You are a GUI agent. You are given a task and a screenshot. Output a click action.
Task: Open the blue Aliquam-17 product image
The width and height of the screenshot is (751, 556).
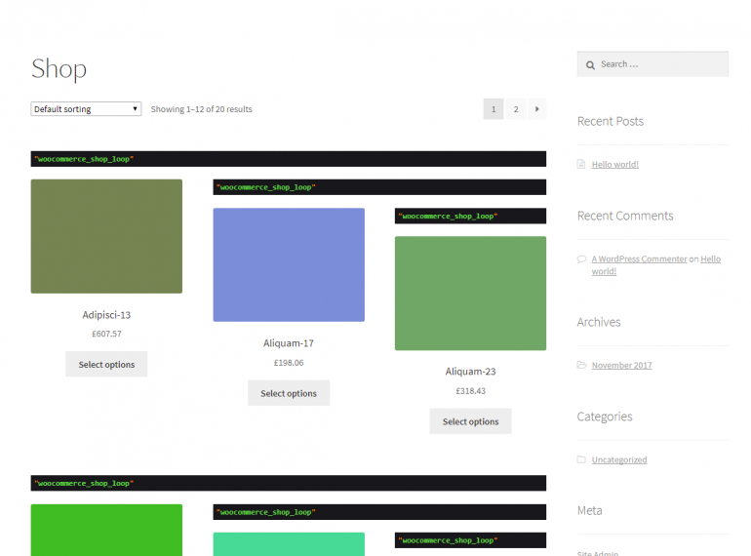click(289, 264)
